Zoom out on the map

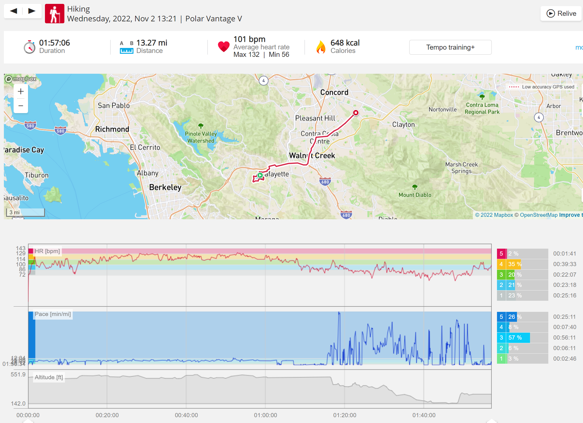[x=21, y=106]
